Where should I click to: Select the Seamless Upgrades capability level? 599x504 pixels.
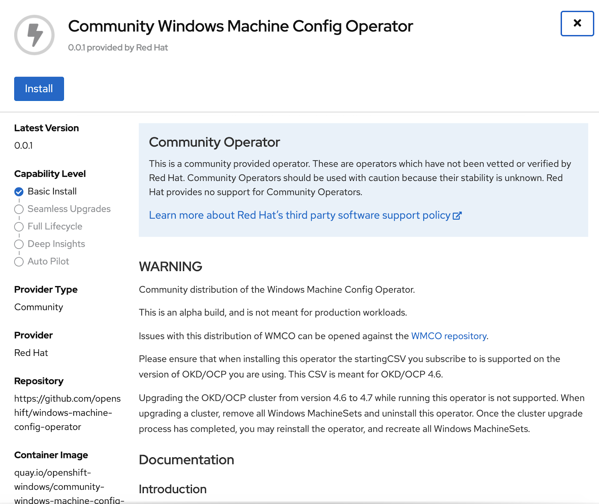[x=69, y=209]
